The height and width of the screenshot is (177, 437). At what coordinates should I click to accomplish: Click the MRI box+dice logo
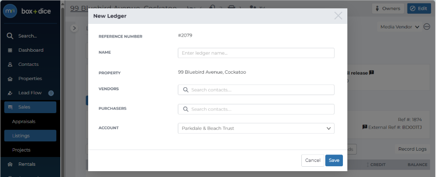tap(27, 11)
